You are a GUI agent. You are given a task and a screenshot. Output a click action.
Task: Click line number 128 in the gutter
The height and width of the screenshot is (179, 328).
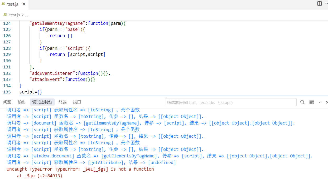pos(7,48)
